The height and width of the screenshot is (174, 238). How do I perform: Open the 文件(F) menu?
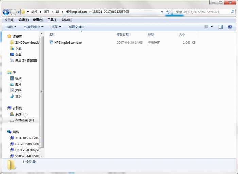pyautogui.click(x=10, y=20)
